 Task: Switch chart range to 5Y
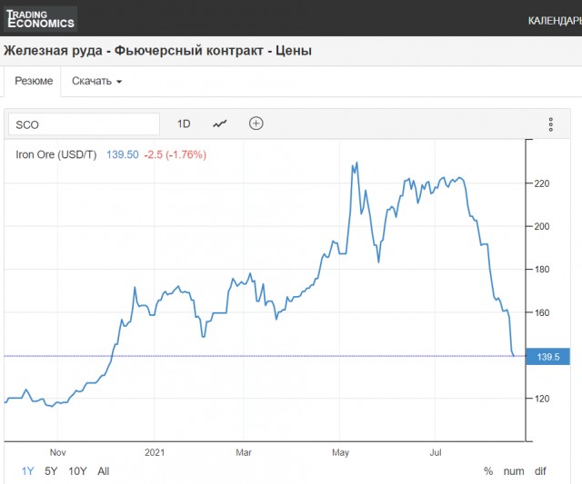point(51,471)
